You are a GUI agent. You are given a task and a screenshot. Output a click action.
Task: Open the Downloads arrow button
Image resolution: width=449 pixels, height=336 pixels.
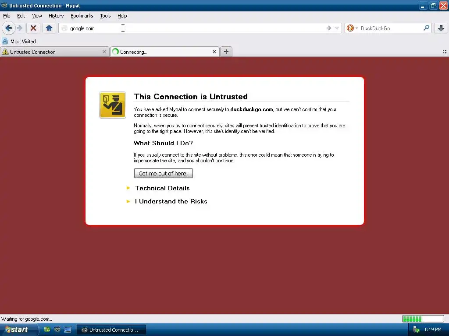click(441, 28)
